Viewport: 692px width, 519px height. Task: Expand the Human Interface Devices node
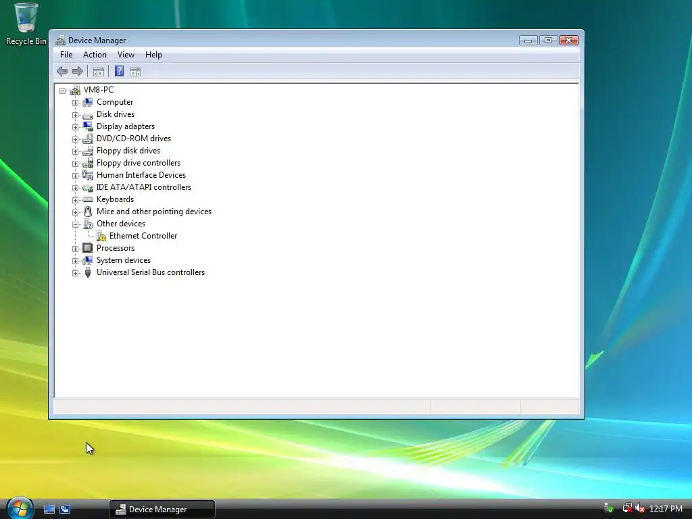75,176
